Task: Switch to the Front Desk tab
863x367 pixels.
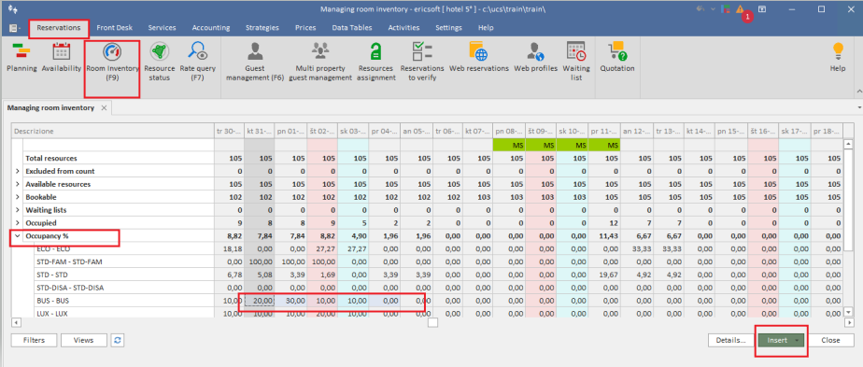Action: 115,27
